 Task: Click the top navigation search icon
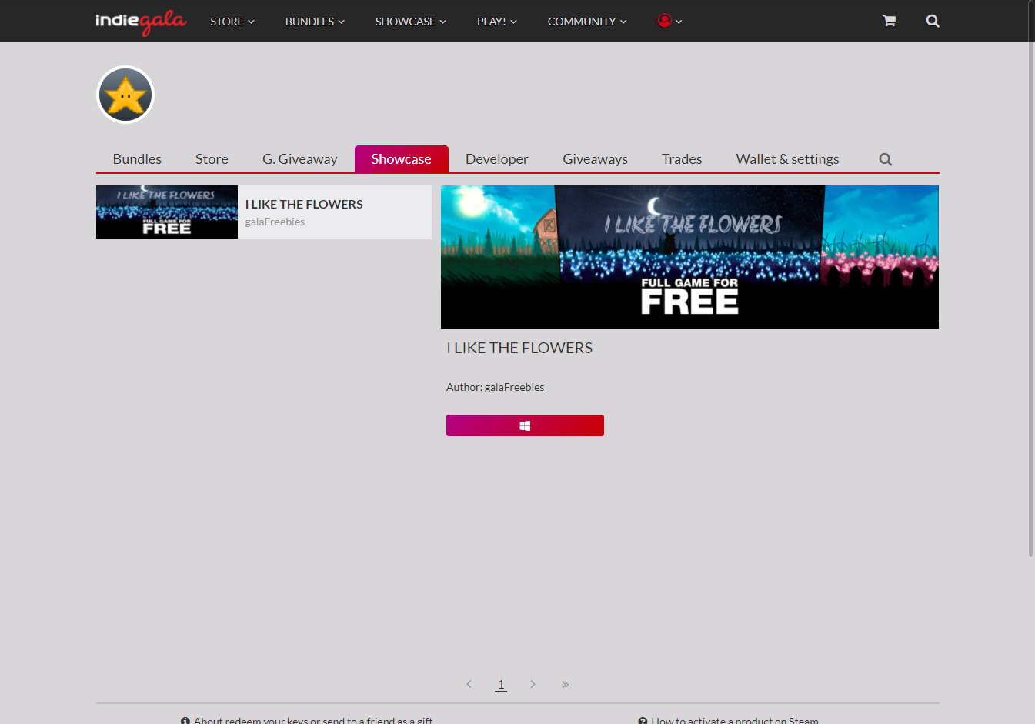coord(933,21)
